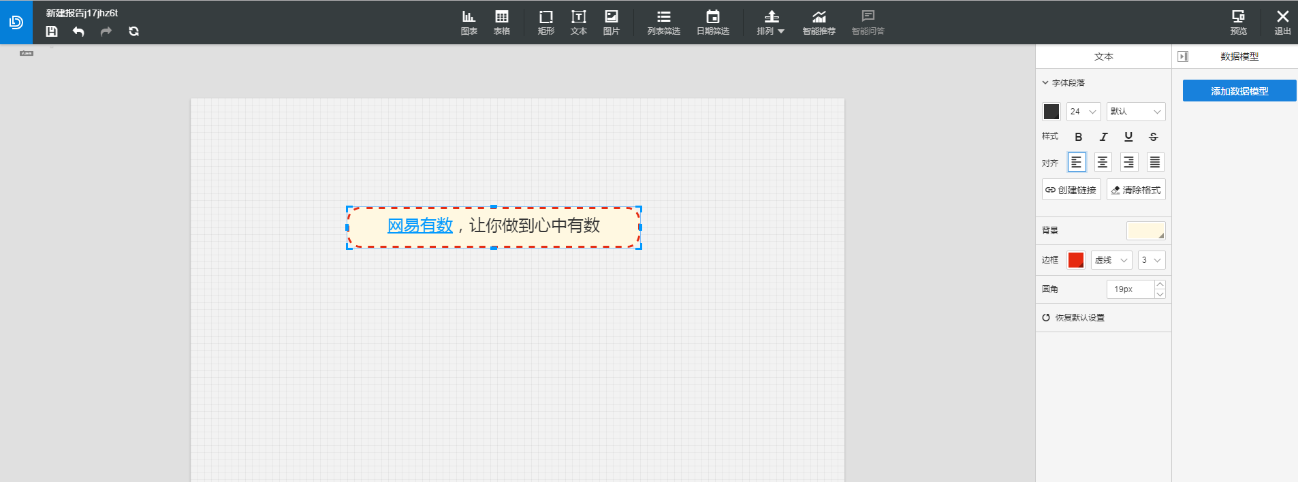1298x482 pixels.
Task: Click the ruler icon above the canvas
Action: tap(27, 53)
